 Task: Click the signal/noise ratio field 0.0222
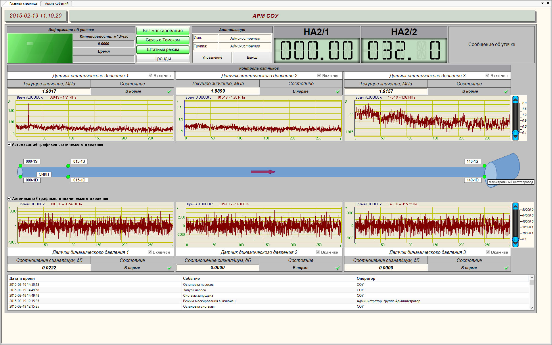[49, 268]
